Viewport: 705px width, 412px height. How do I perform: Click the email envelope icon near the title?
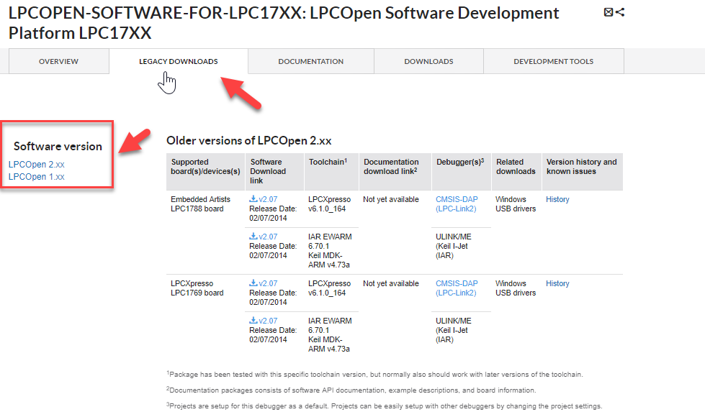tap(609, 12)
